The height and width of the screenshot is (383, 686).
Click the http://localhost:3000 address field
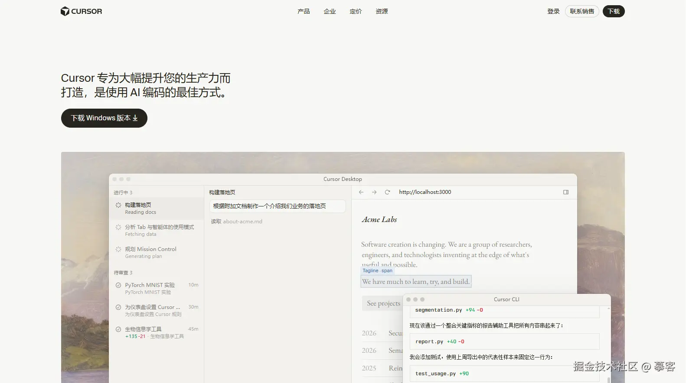click(x=425, y=192)
